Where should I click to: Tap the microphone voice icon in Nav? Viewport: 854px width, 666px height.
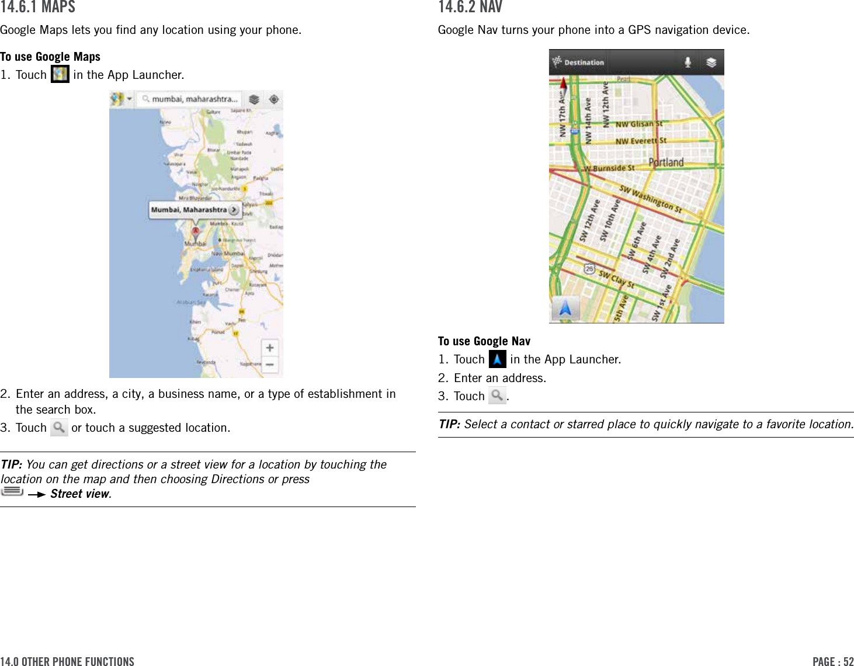[688, 62]
